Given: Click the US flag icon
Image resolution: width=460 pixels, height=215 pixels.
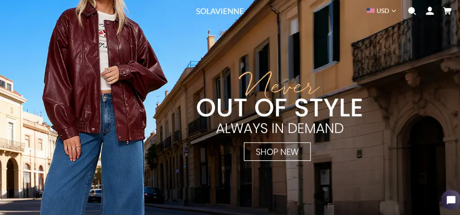Looking at the screenshot, I should click(x=371, y=11).
